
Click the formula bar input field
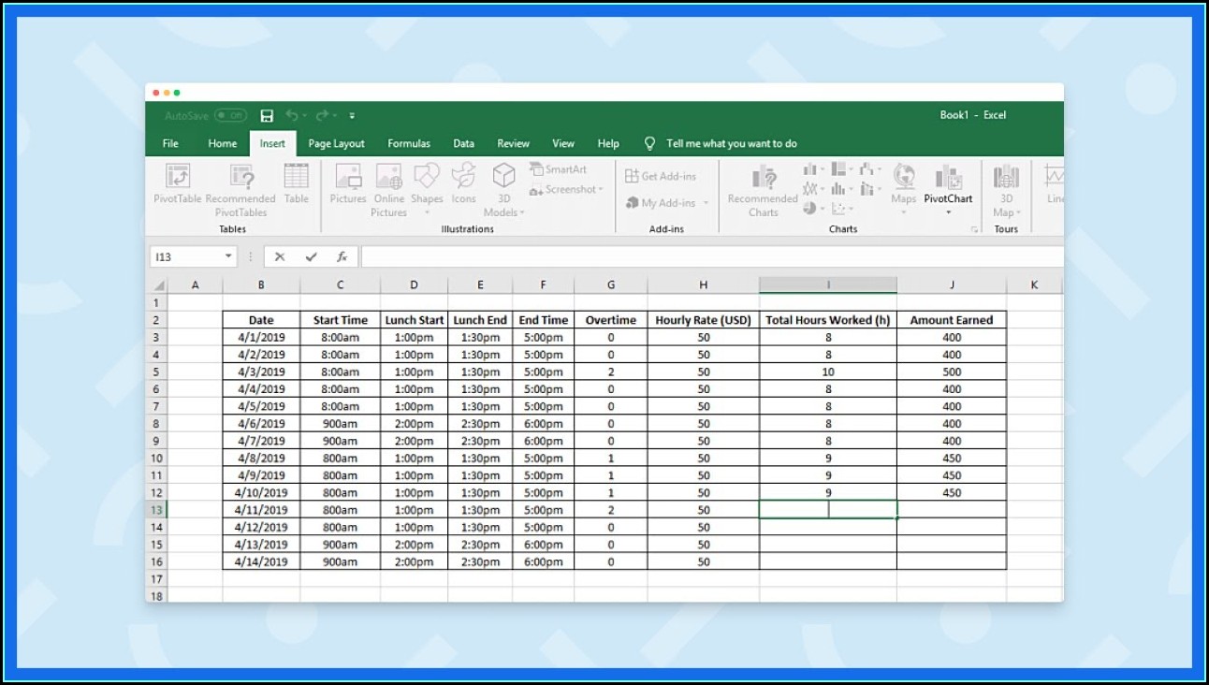[x=711, y=256]
